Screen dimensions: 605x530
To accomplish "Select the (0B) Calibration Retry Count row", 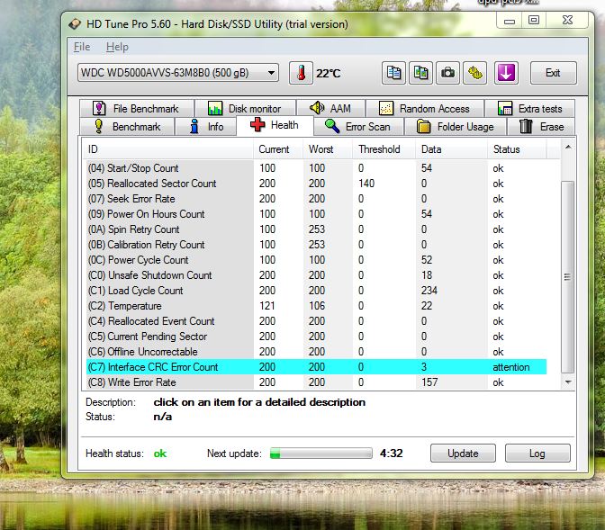I will 316,245.
